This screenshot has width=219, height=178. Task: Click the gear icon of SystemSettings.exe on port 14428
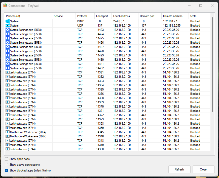click(8, 51)
